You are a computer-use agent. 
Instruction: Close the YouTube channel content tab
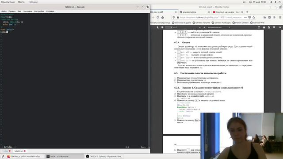242,12
